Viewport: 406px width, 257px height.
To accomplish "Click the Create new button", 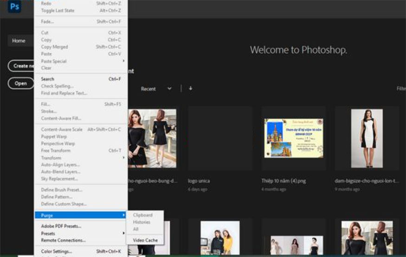I will click(21, 66).
